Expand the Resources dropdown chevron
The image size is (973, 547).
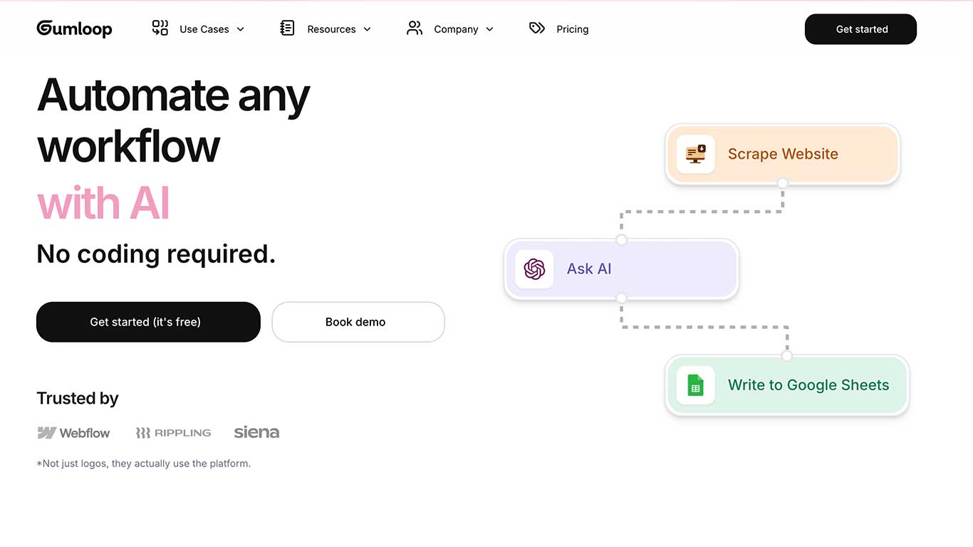(368, 29)
